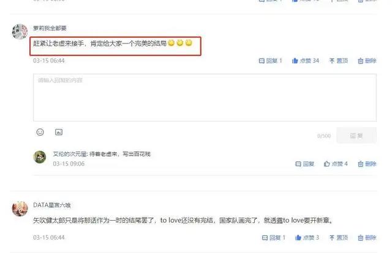Reply to the 03-15 06:44 comment with 34 likes
This screenshot has width=392, height=261.
270,61
